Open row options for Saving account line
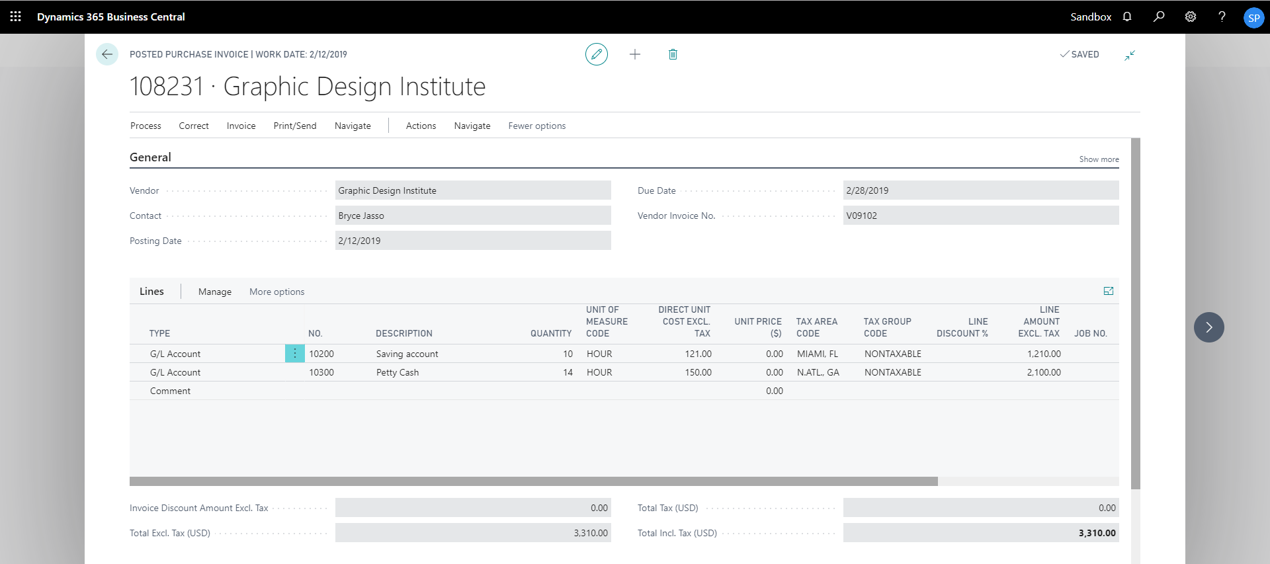Screen dimensions: 1270x564 tap(295, 354)
